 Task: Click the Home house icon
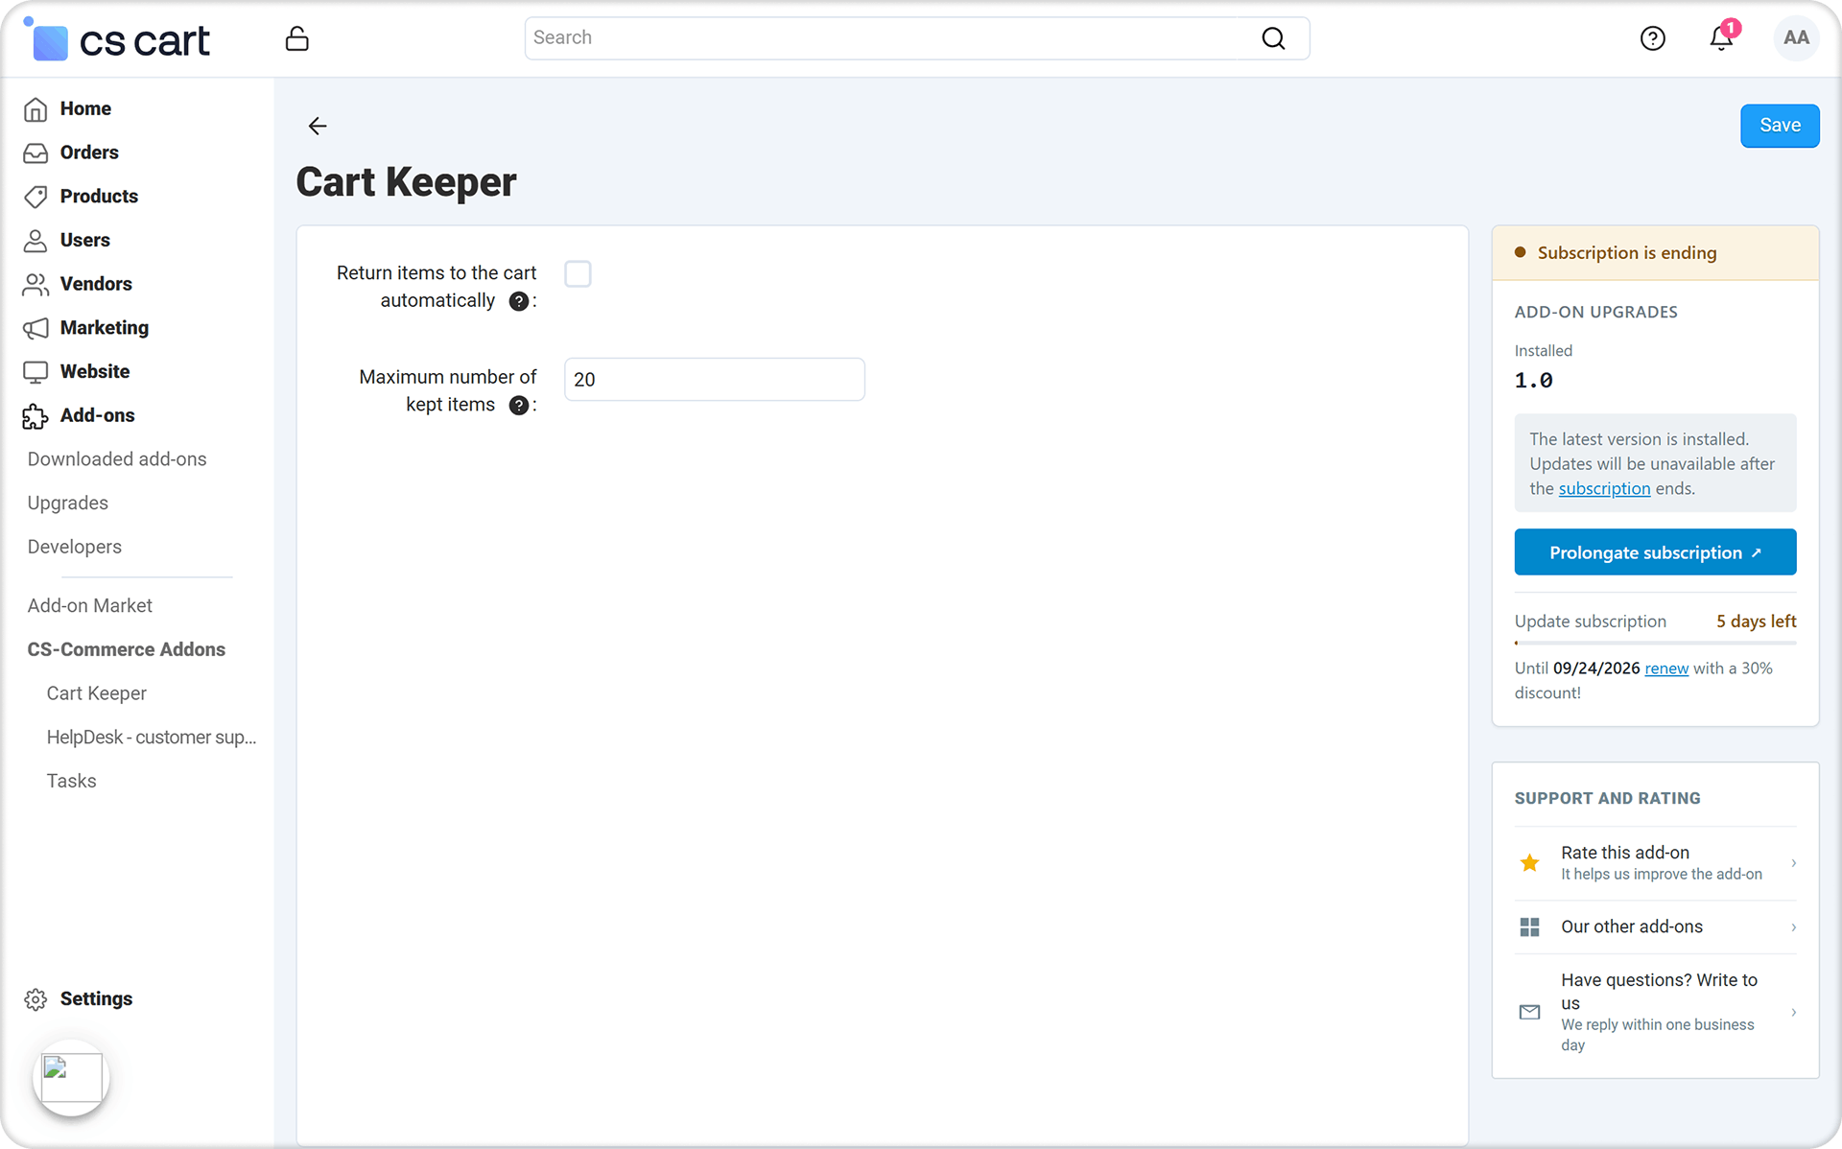35,109
